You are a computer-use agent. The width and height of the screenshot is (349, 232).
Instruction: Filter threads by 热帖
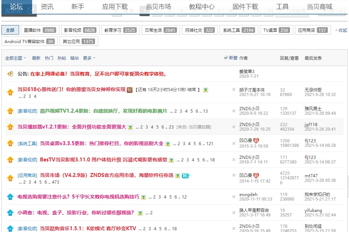(62, 58)
